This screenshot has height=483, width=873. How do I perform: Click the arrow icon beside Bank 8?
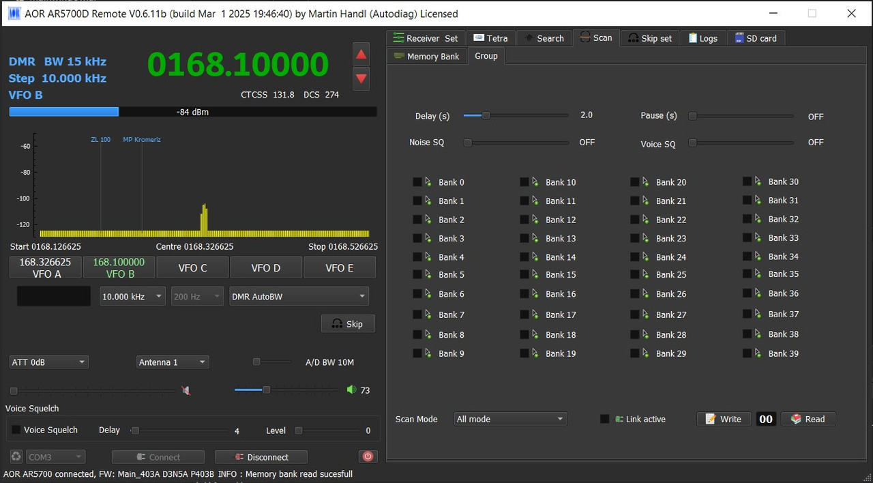pos(428,334)
